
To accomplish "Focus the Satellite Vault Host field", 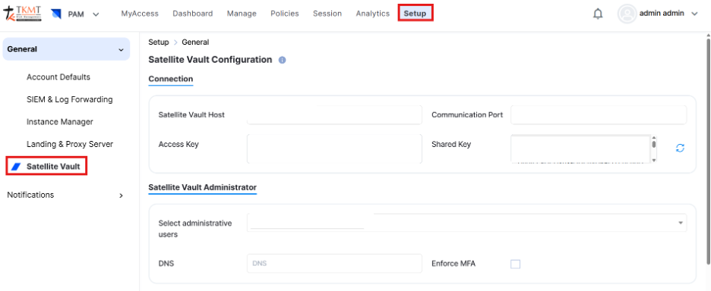I will (334, 115).
